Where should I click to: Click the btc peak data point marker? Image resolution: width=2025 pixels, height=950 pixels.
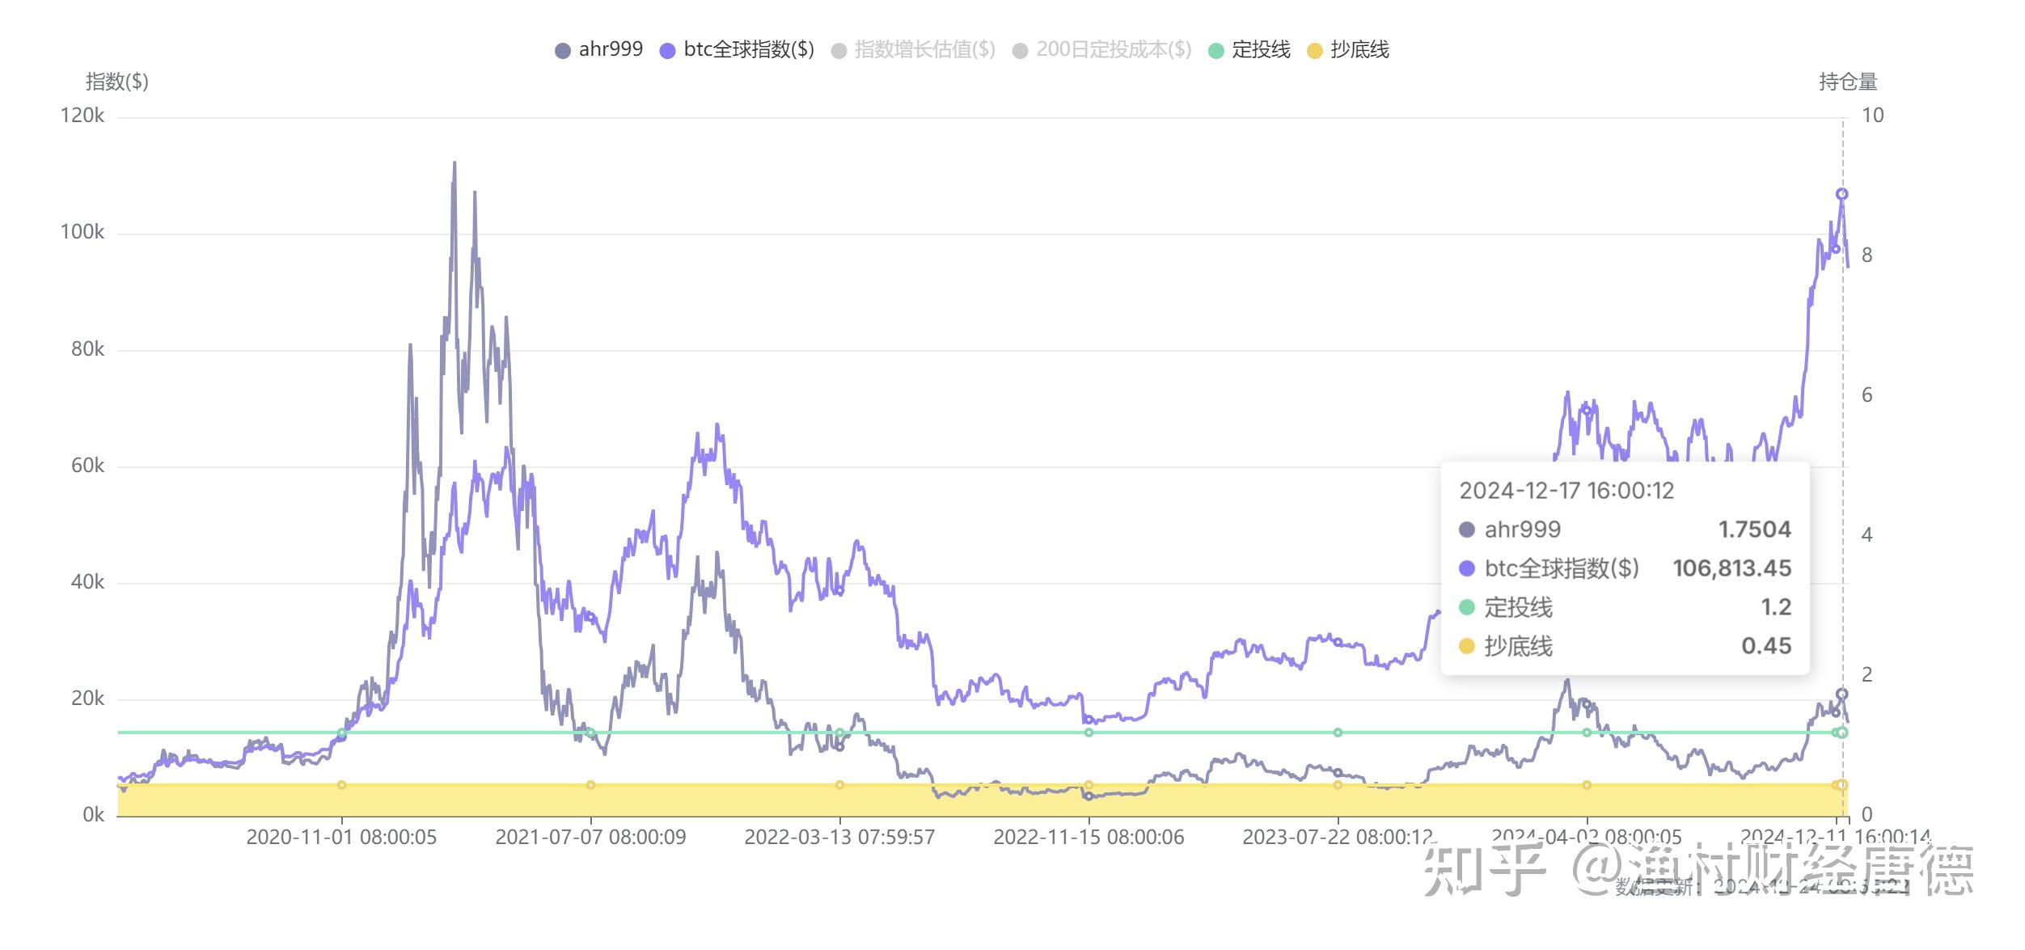(x=1842, y=194)
